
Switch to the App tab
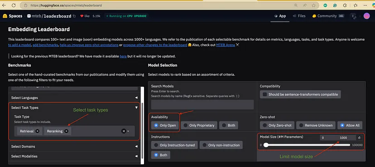pos(280,16)
